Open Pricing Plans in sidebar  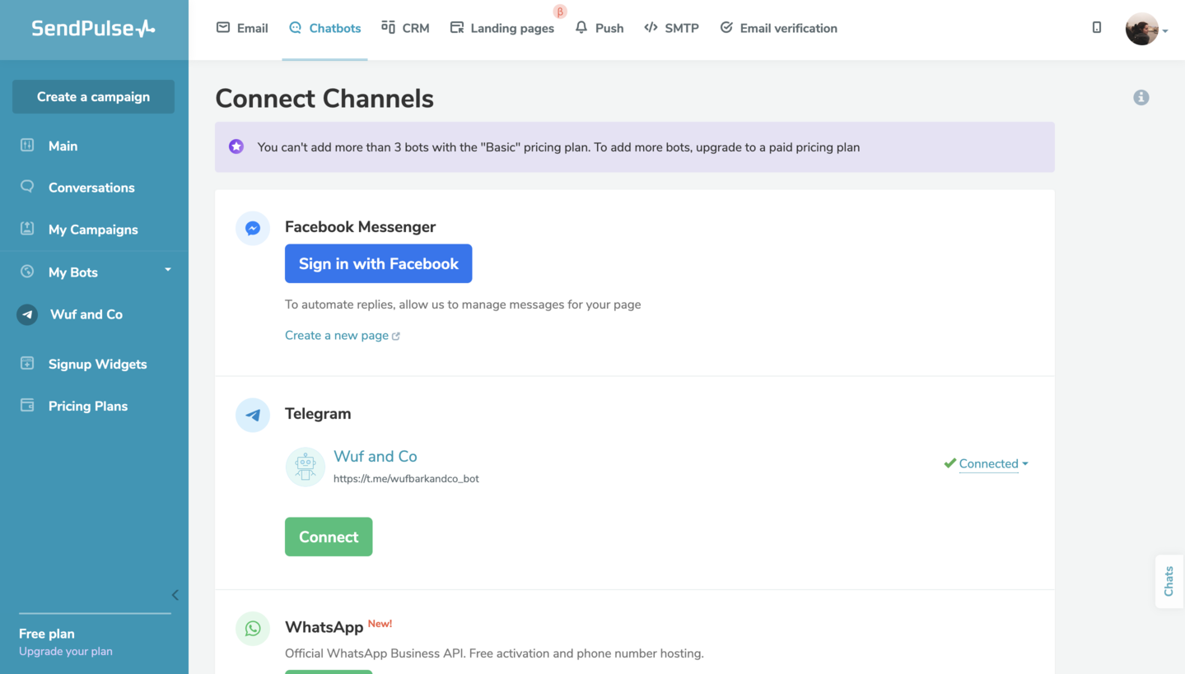88,406
